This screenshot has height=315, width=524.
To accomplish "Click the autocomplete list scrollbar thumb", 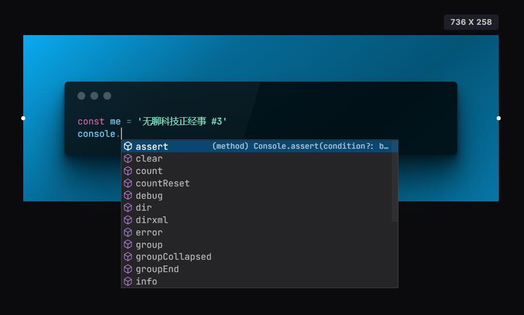I will (395, 181).
